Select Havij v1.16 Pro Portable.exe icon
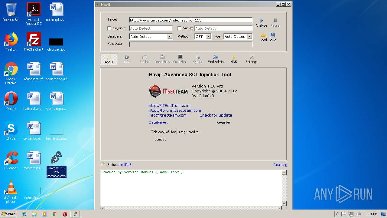 pyautogui.click(x=56, y=164)
